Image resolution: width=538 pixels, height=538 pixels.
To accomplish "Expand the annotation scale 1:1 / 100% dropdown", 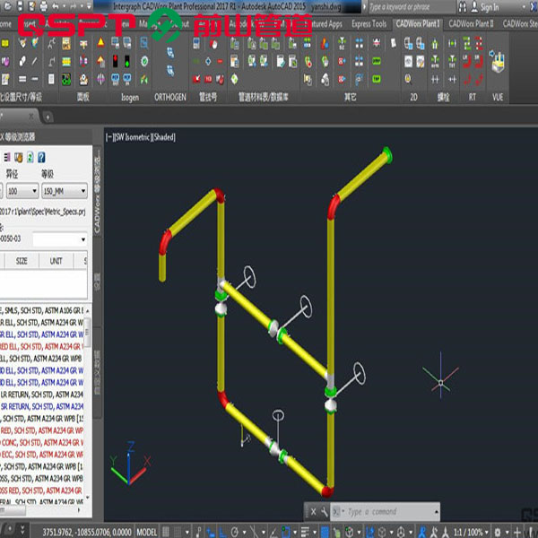I will [474, 532].
